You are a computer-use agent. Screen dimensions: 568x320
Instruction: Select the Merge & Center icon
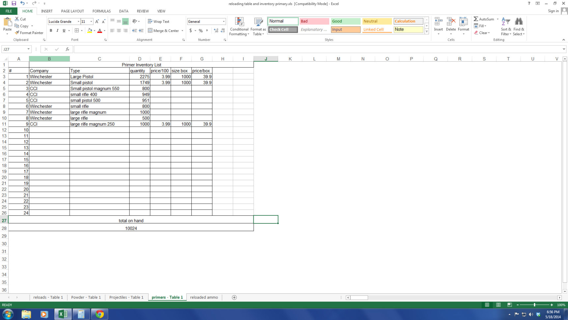tap(164, 30)
